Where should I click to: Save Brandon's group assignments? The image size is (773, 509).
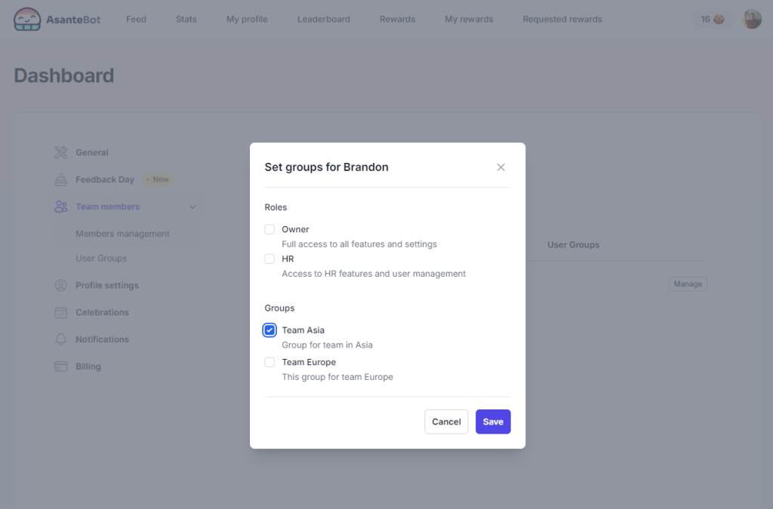[x=492, y=422]
